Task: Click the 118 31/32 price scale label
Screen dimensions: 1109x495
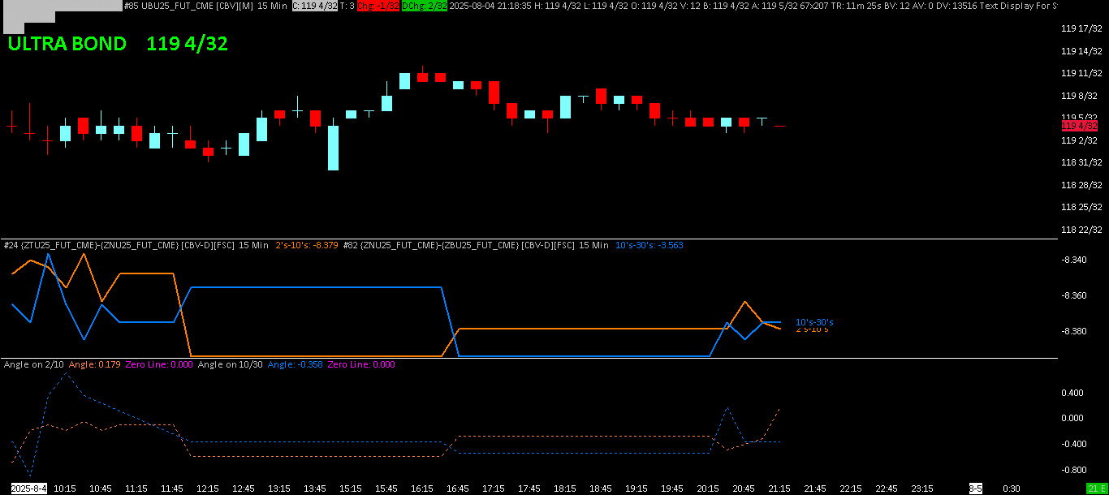Action: coord(1081,162)
